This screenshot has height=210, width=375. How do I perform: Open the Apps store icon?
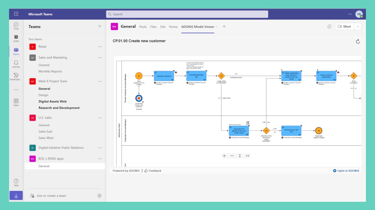(x=16, y=103)
